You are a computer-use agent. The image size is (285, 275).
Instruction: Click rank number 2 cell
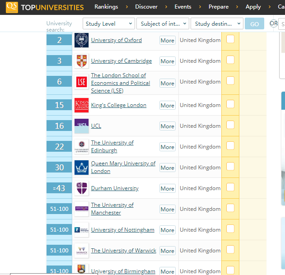[59, 40]
